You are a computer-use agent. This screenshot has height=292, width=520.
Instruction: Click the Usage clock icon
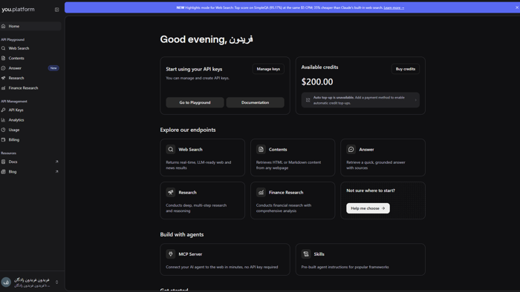point(3,130)
